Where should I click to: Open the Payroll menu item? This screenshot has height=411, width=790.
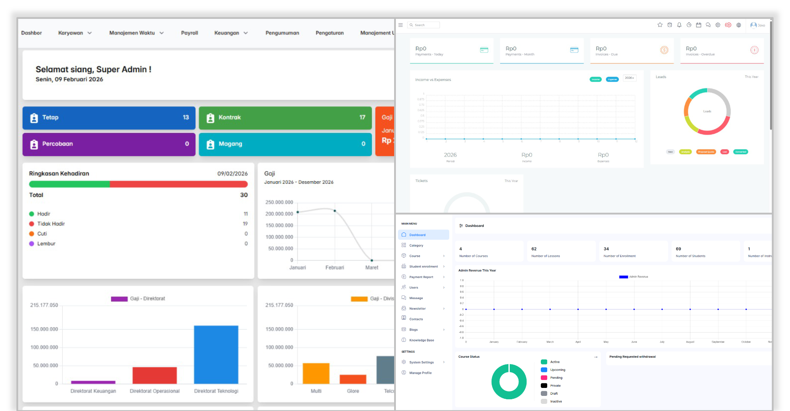[190, 33]
